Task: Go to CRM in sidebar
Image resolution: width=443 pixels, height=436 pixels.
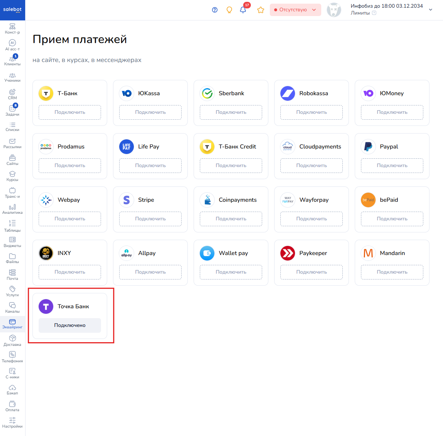Action: click(x=12, y=94)
